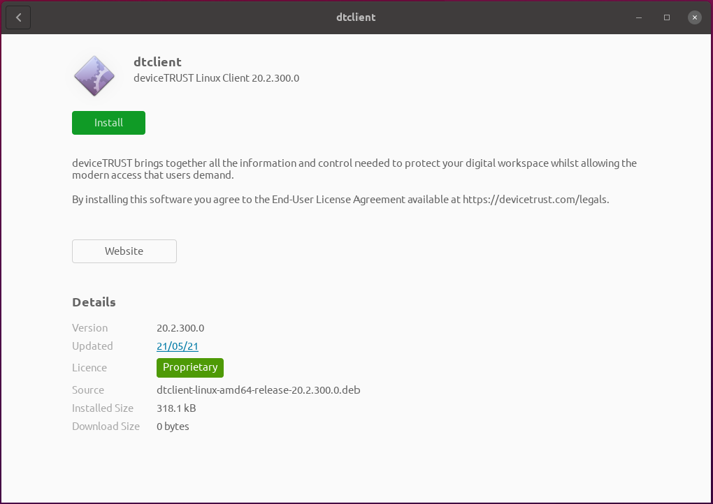
Task: Select the Proprietary licence badge
Action: click(189, 367)
